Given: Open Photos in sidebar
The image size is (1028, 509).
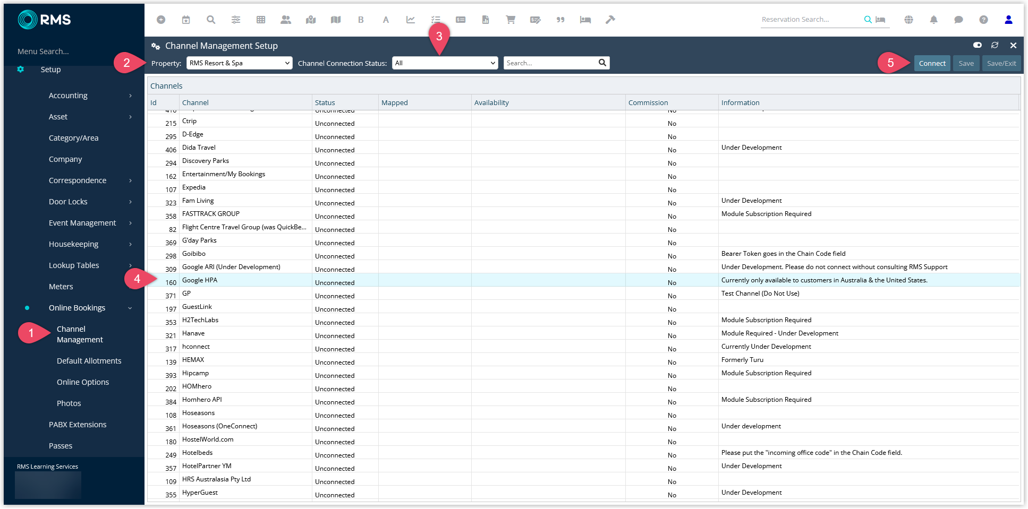Looking at the screenshot, I should coord(69,403).
